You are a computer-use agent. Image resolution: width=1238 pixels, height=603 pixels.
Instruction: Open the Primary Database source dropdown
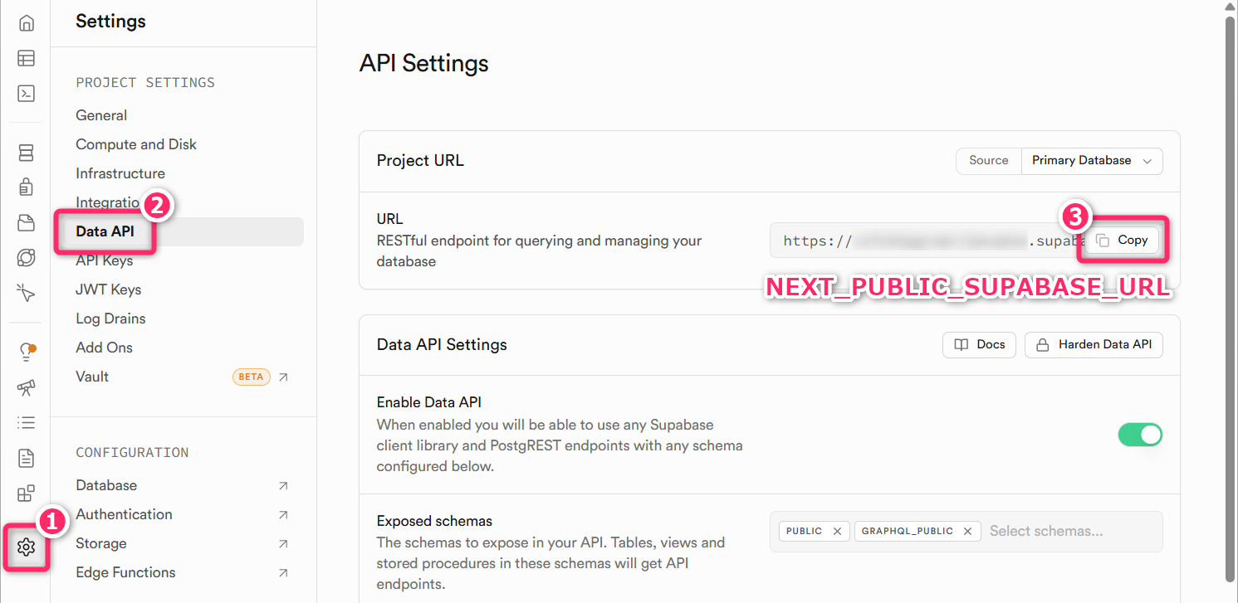pos(1091,161)
